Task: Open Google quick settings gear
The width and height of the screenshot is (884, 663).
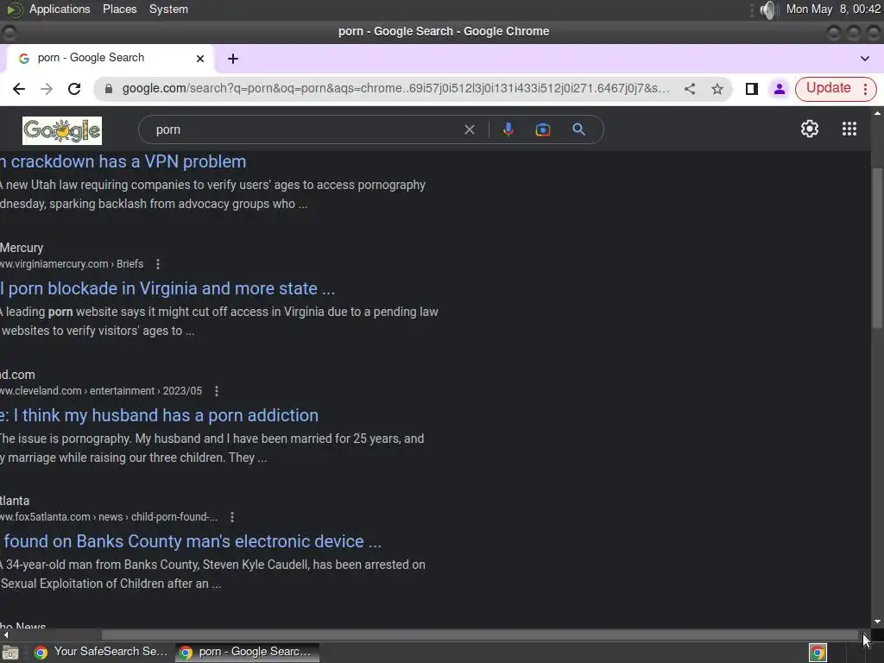Action: click(x=810, y=129)
